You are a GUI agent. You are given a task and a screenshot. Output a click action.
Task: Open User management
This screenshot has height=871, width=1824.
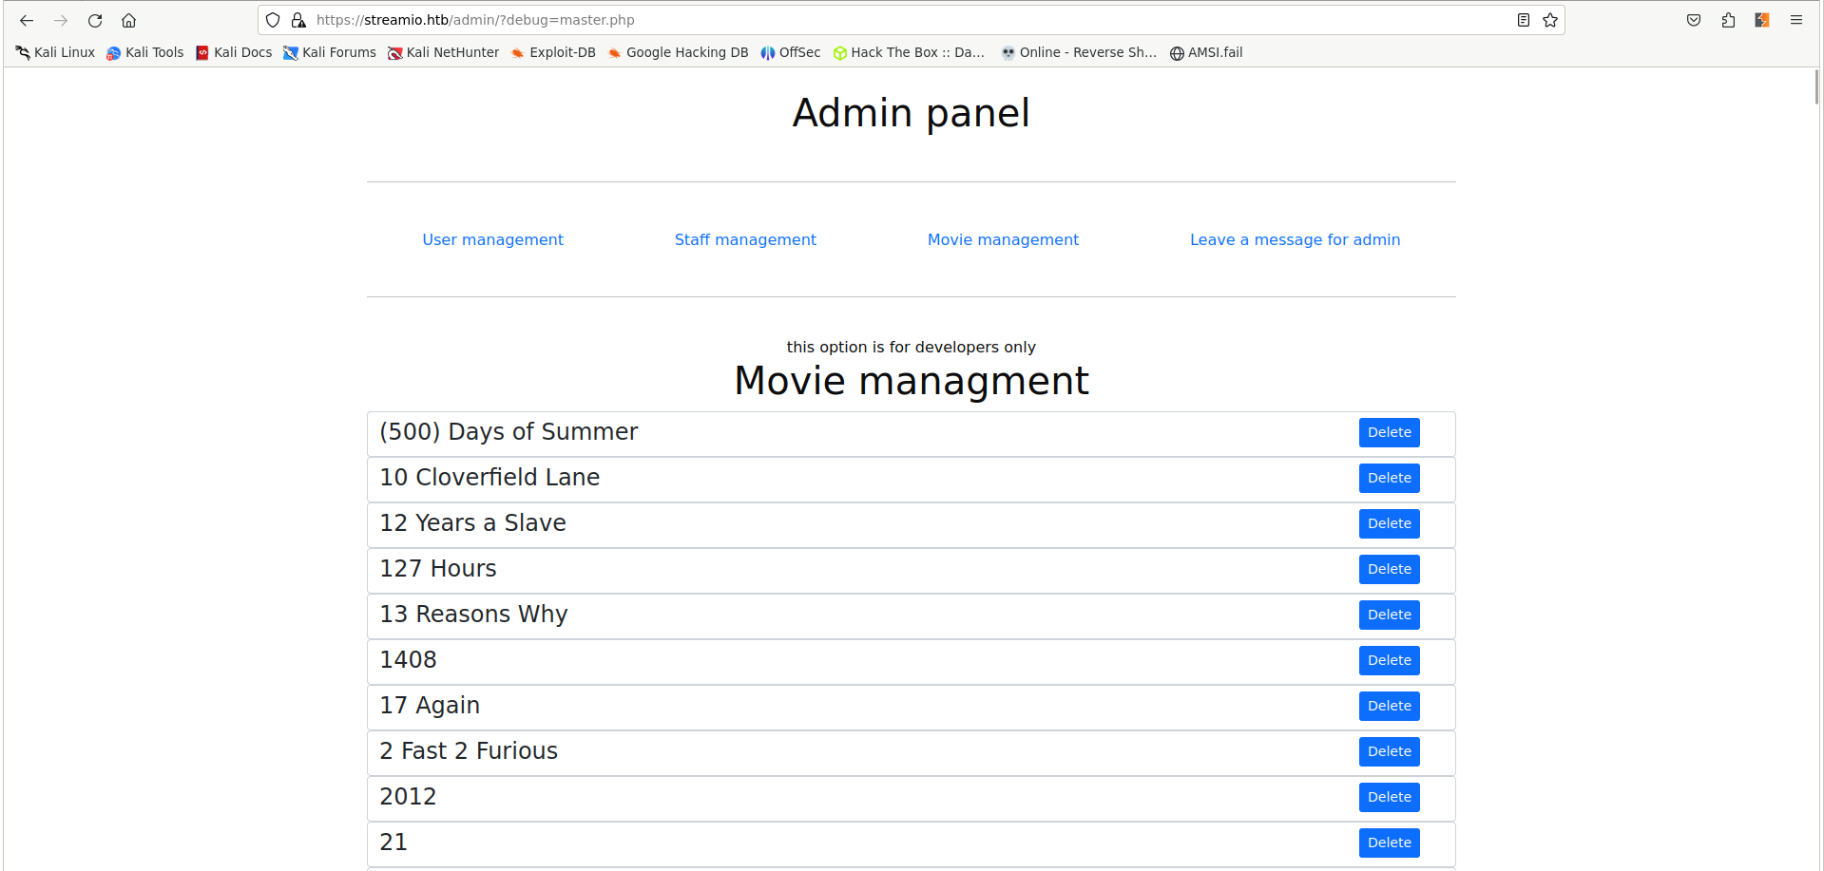(492, 239)
